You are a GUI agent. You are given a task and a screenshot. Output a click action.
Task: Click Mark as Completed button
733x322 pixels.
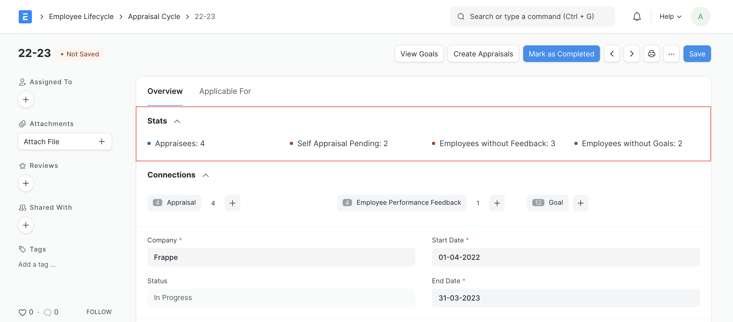[561, 54]
